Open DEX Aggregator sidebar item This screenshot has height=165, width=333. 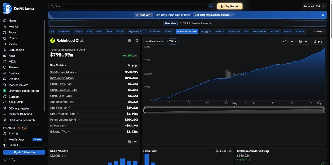[19, 108]
